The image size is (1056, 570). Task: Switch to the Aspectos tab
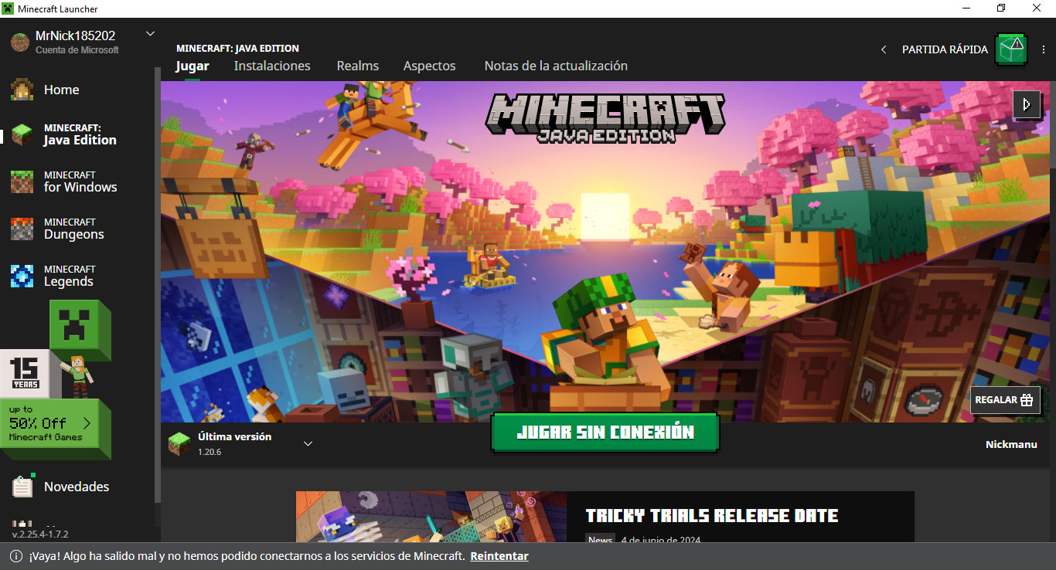click(x=430, y=66)
